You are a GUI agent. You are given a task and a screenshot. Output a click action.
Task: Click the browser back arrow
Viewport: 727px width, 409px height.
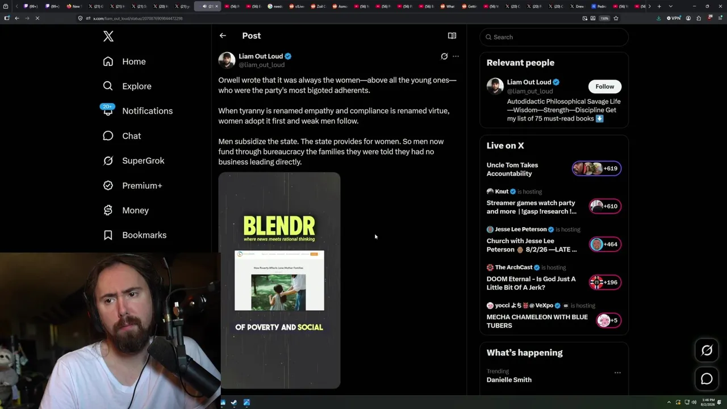[17, 18]
